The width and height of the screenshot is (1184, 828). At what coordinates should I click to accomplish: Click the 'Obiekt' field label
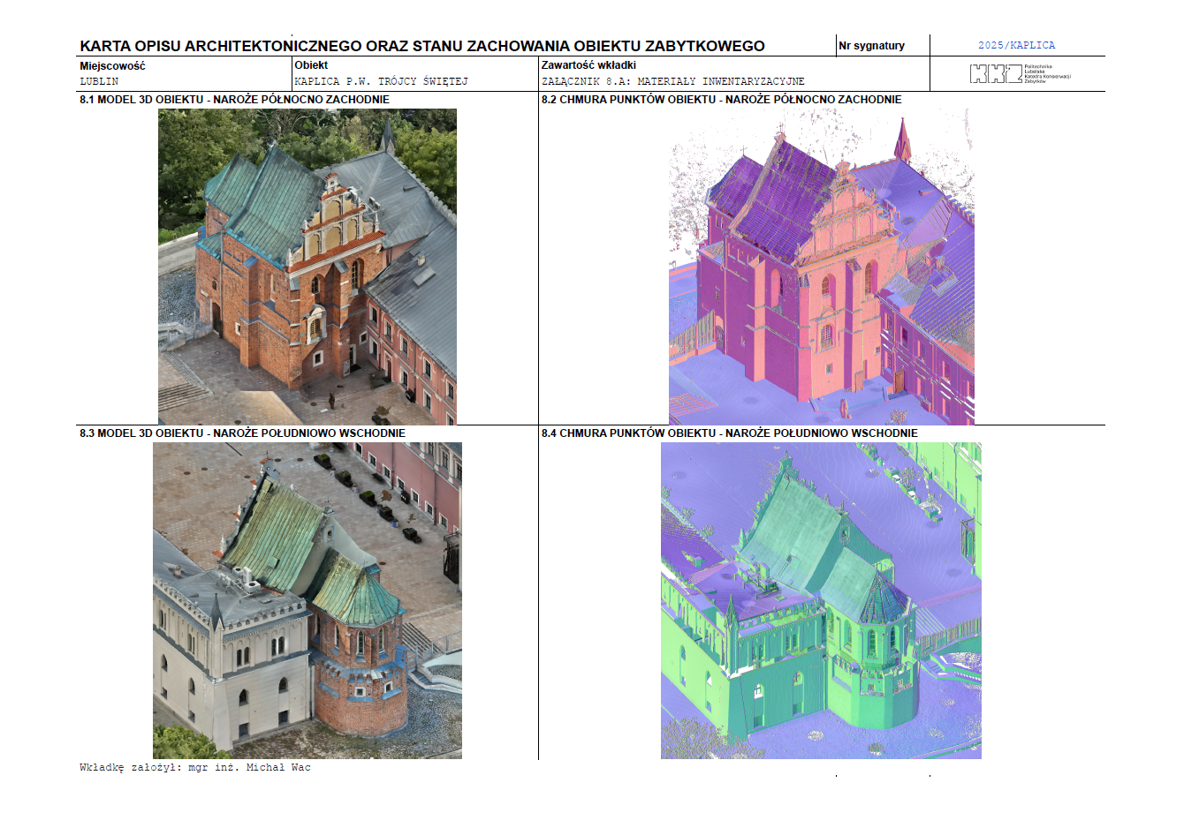311,65
